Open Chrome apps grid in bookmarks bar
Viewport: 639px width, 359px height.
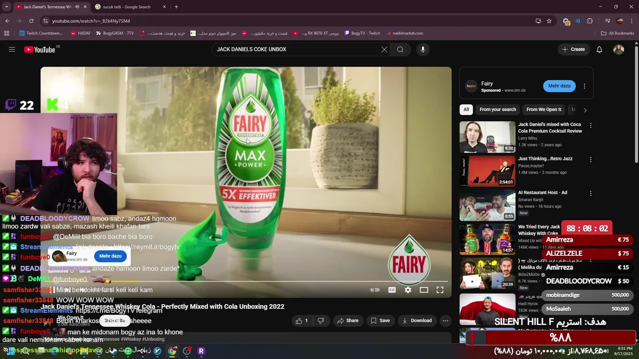tap(6, 33)
